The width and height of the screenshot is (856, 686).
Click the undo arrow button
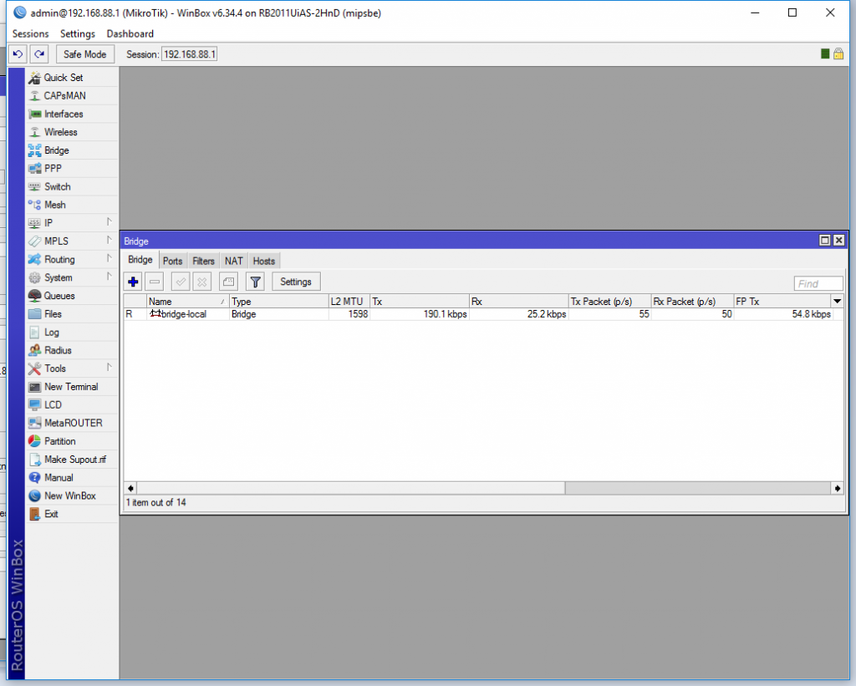(18, 54)
